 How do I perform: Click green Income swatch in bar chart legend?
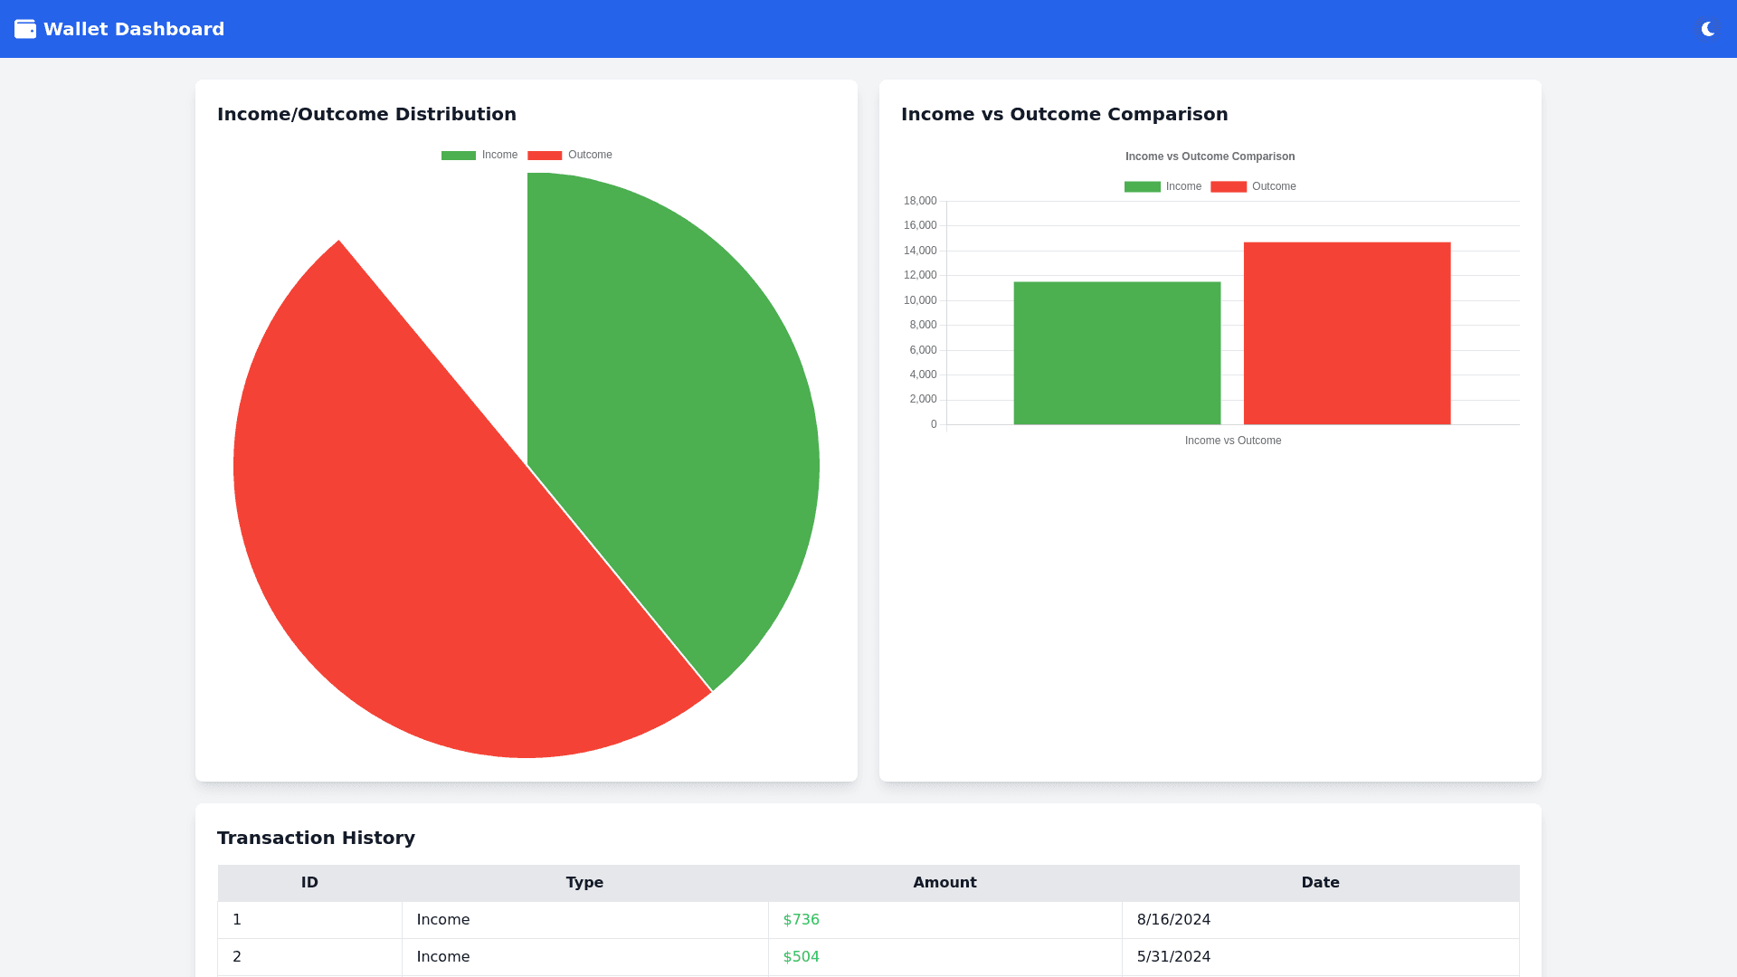1142,187
